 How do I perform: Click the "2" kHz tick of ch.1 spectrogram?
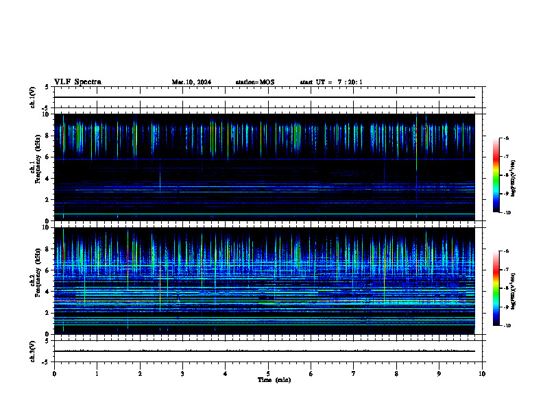click(x=48, y=199)
